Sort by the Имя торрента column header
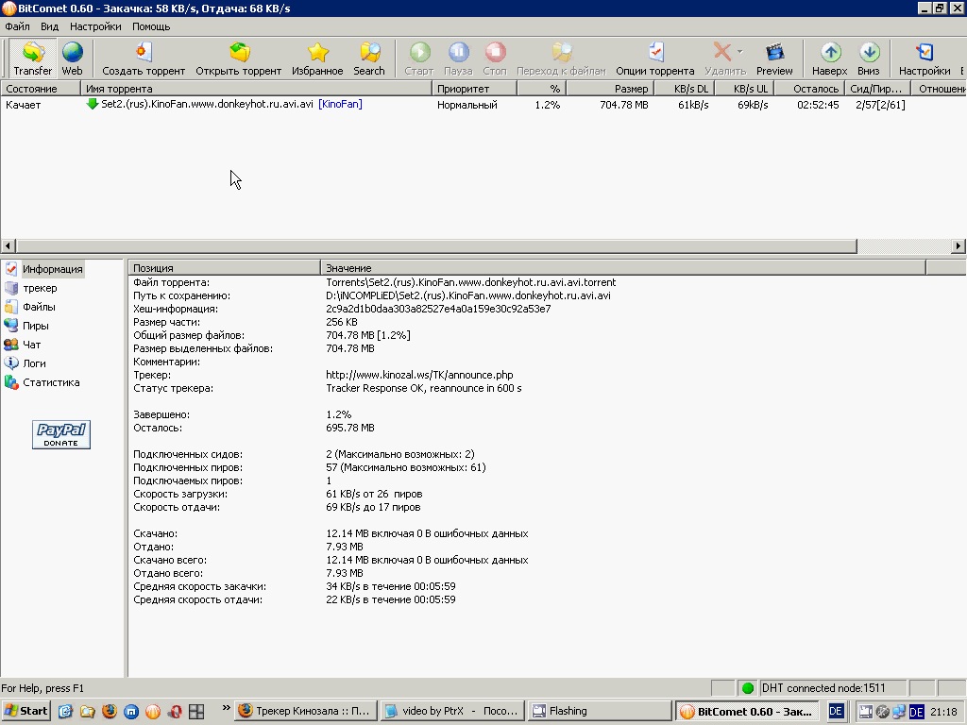 point(257,89)
